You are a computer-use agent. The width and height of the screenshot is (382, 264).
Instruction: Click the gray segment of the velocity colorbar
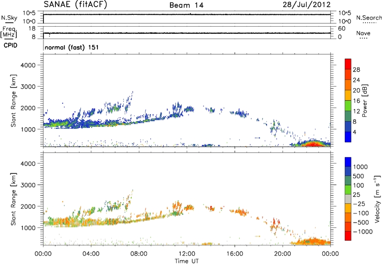pyautogui.click(x=348, y=199)
